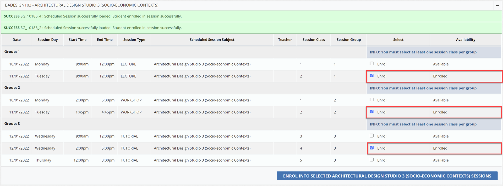Select the Group: 3 row heading
The image size is (503, 186).
click(12, 124)
